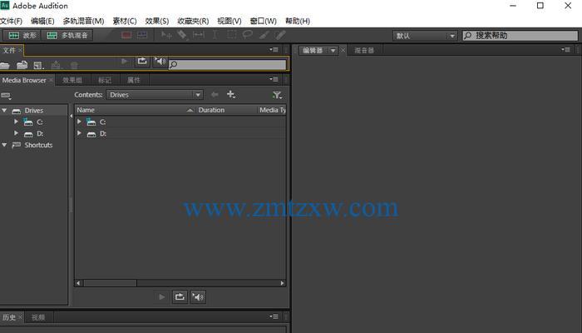Select the Slip tool in toolbar
Viewport: 582px width, 333px height.
click(x=198, y=35)
